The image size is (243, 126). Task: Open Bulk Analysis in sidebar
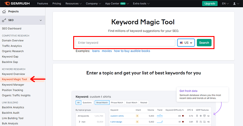(x=10, y=124)
